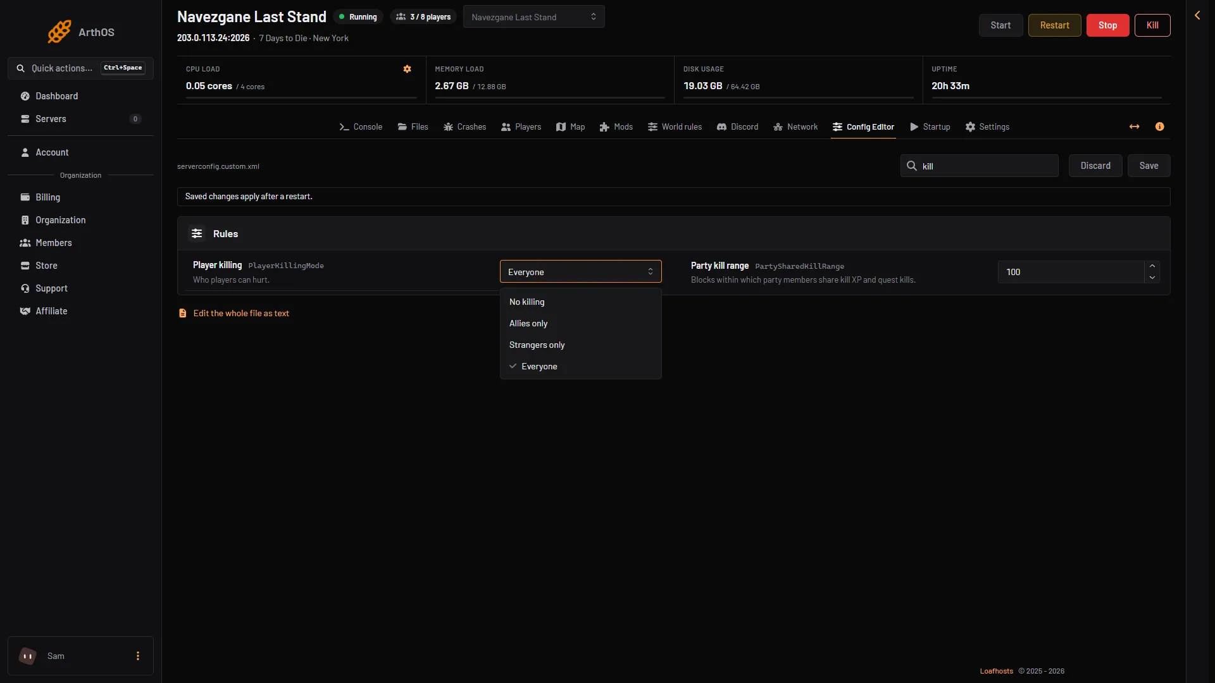This screenshot has height=683, width=1215.
Task: Click the Rules section sliders icon
Action: click(x=197, y=234)
